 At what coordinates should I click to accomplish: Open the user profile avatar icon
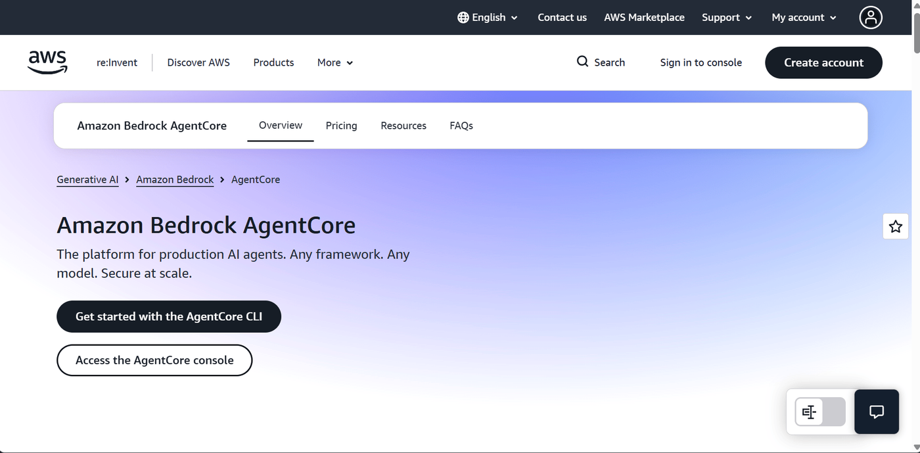pos(871,18)
